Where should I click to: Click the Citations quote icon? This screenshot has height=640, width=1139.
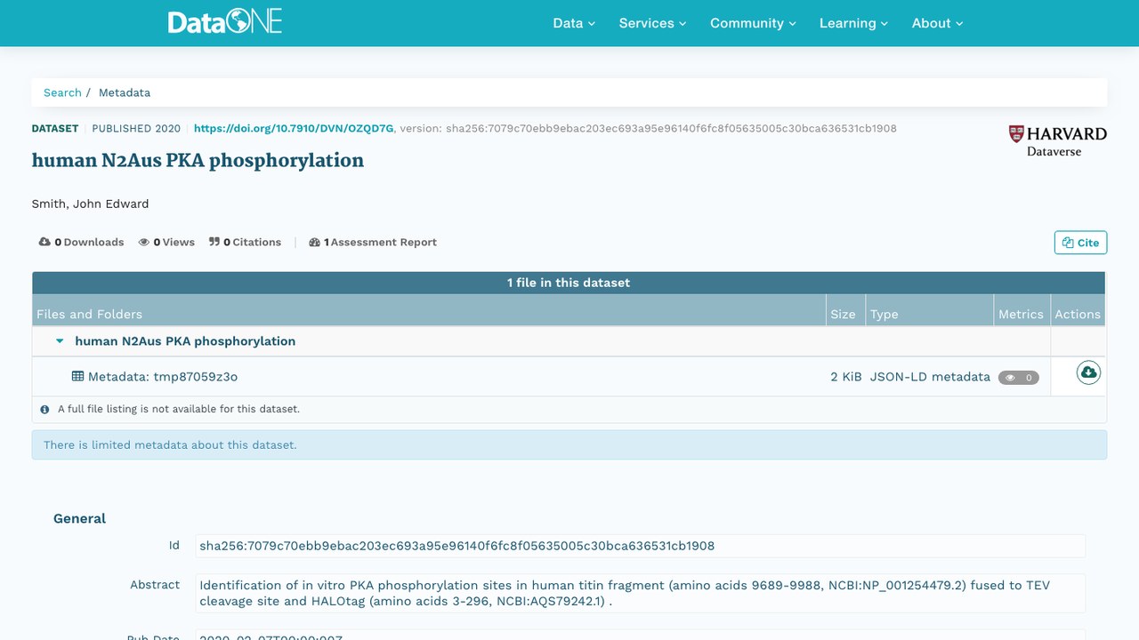click(214, 242)
